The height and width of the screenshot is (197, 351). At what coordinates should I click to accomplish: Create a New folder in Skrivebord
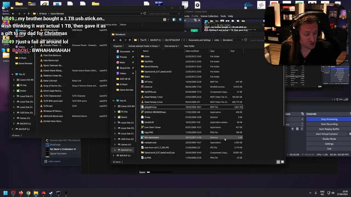click(189, 46)
